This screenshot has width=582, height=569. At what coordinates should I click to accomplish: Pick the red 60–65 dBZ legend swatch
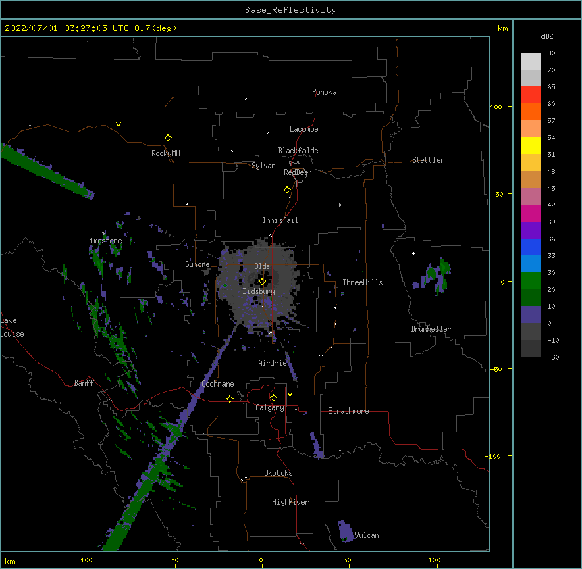tap(531, 95)
